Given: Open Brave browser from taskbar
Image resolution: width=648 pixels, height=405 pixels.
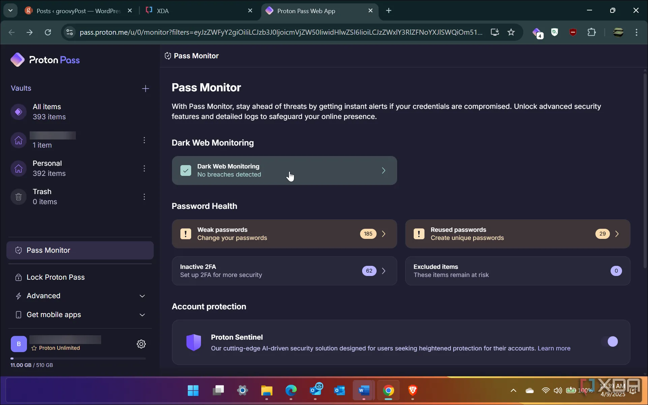Looking at the screenshot, I should point(413,391).
